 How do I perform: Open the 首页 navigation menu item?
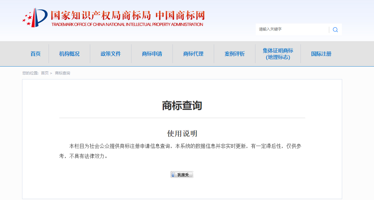[x=36, y=54]
